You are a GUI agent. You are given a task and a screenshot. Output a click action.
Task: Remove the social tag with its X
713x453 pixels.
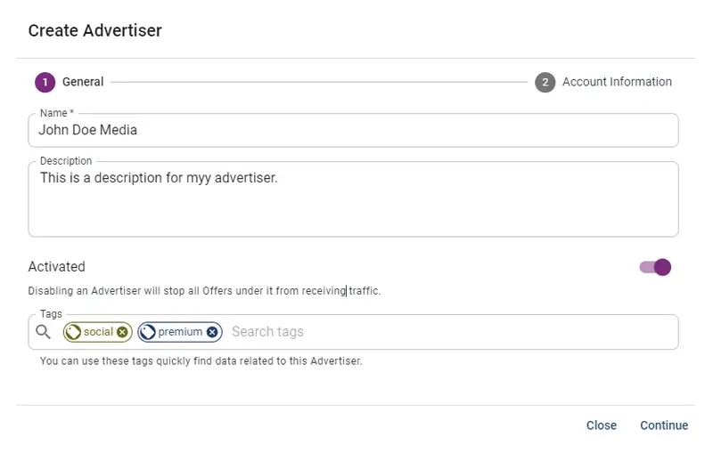coord(122,332)
